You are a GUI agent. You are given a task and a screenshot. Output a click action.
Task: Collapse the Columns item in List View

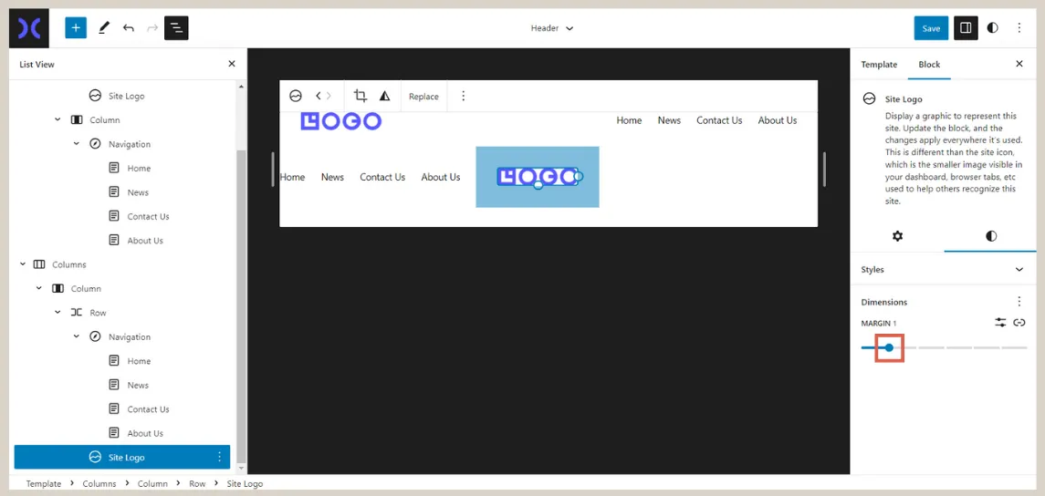23,264
